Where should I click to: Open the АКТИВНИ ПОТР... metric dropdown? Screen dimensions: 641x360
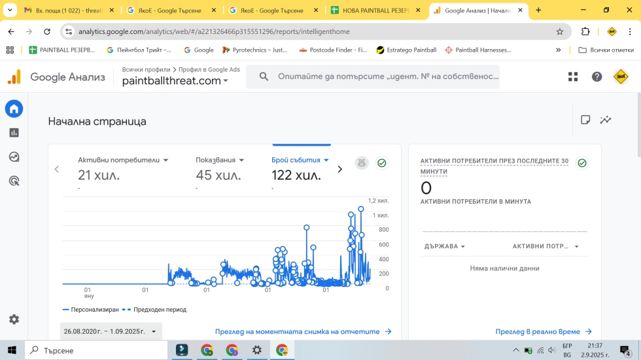coord(546,246)
